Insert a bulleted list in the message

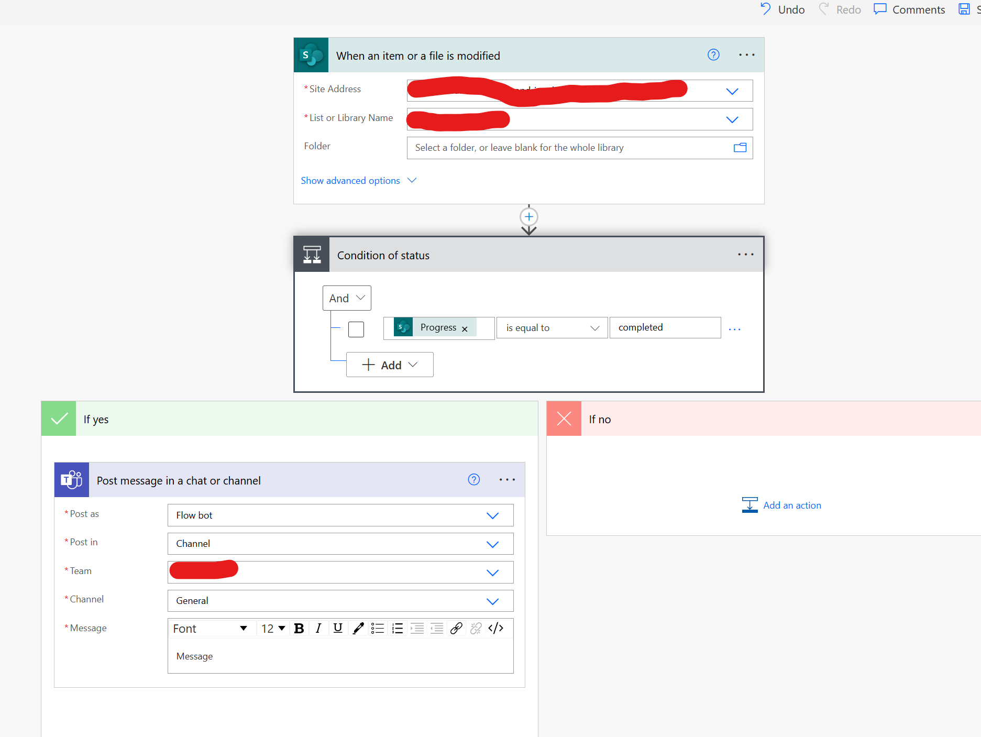pos(377,628)
